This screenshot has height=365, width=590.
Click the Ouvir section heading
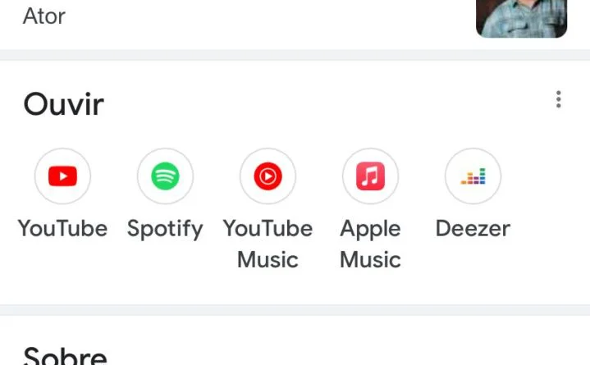click(x=64, y=104)
